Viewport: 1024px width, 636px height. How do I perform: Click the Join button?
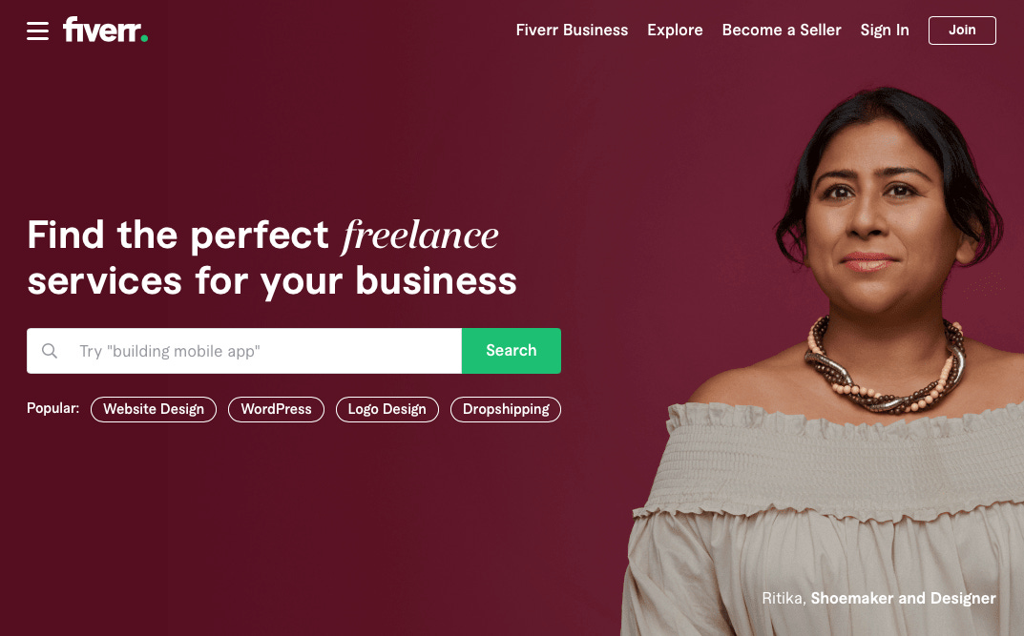[962, 30]
